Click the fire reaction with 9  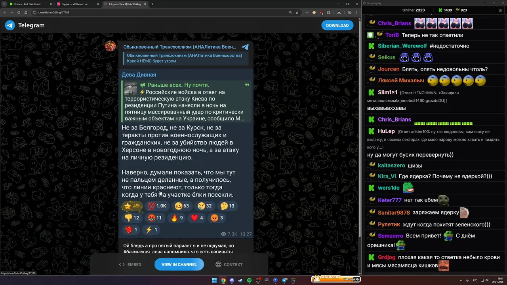click(x=177, y=218)
